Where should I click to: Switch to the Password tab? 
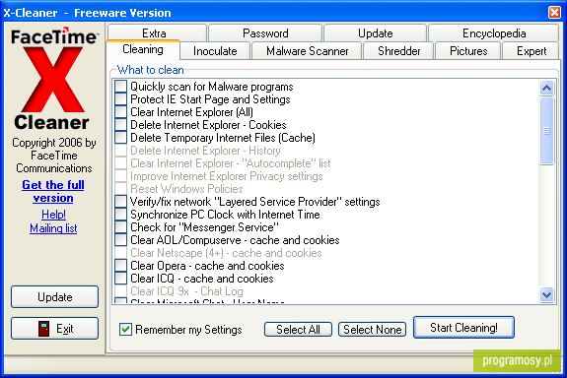(265, 32)
